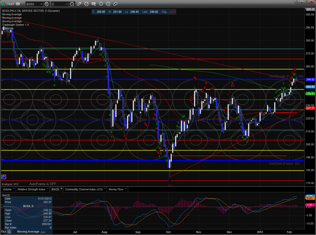
Task: Click the MACD pane title label
Action: [6, 195]
